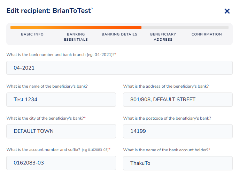The image size is (239, 177).
Task: Close the Edit recipient dialog
Action: pyautogui.click(x=227, y=11)
